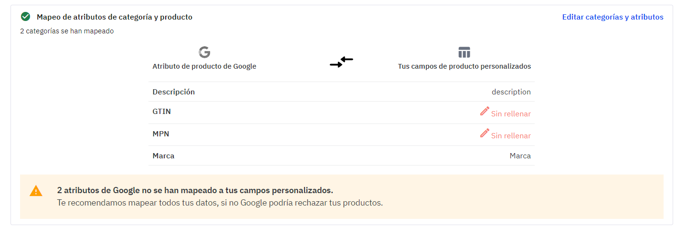Click the Google G logo icon
Image resolution: width=676 pixels, height=227 pixels.
(x=204, y=52)
